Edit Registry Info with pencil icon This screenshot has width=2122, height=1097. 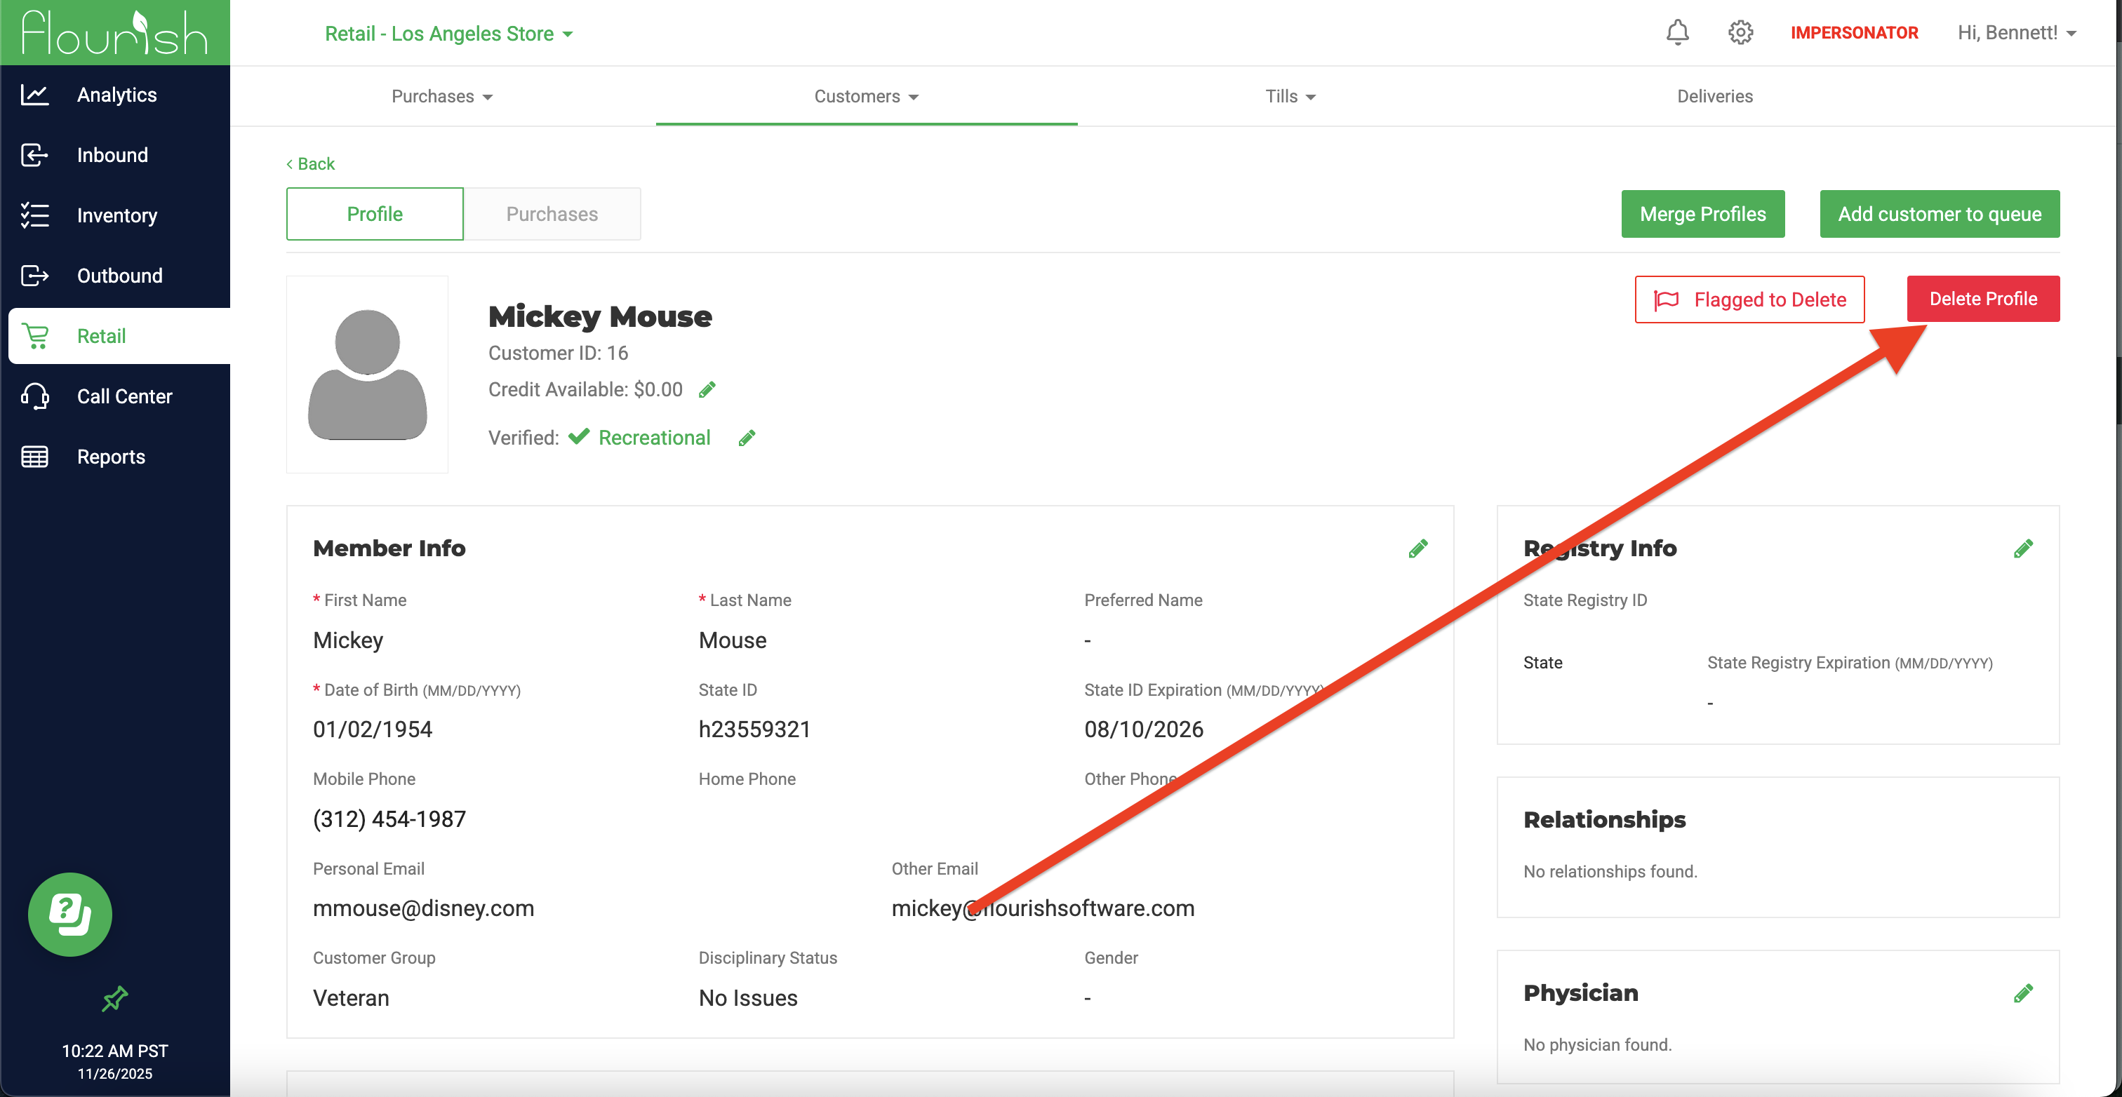click(2022, 548)
